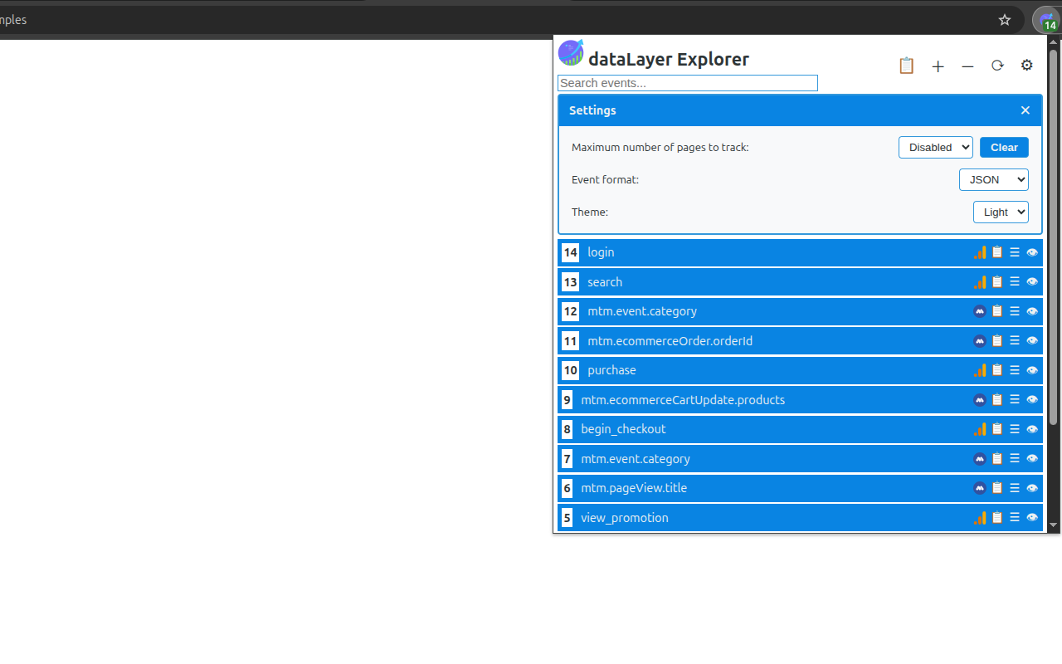This screenshot has height=664, width=1062.
Task: Click Matomo icon on mtm.ecommerceOrder.orderId row
Action: 980,341
